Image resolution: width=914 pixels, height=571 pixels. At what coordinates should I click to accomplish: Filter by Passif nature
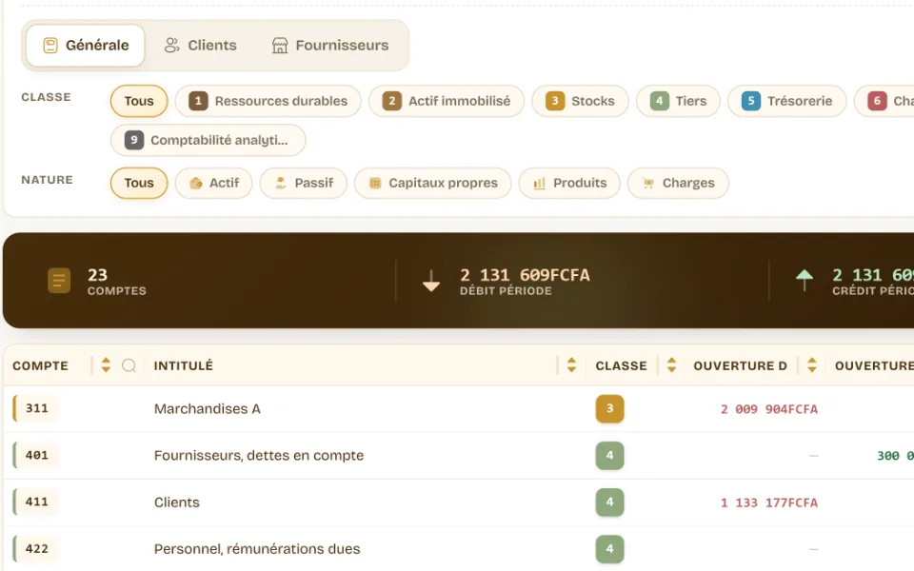pyautogui.click(x=304, y=183)
